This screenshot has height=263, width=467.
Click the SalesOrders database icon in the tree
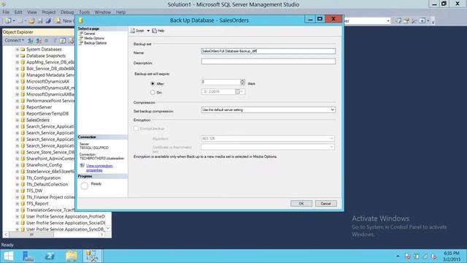click(23, 120)
